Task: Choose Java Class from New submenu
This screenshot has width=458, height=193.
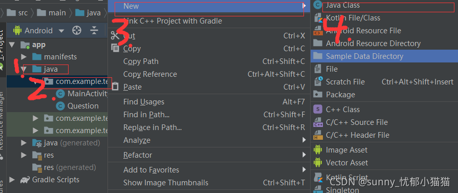Action: 384,5
